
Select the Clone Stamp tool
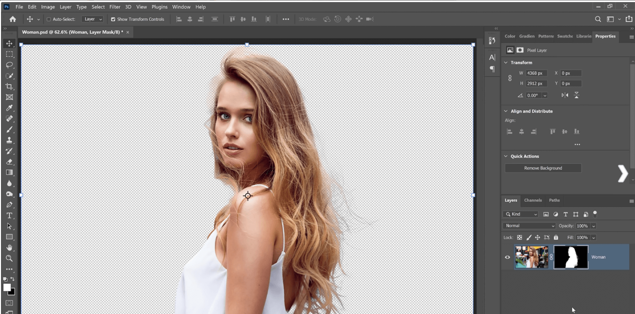coord(9,140)
